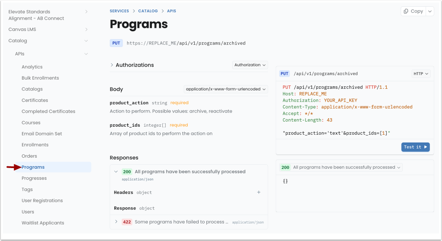Screen dimensions: 442x241
Task: Open Certificates in the sidebar
Action: [35, 100]
